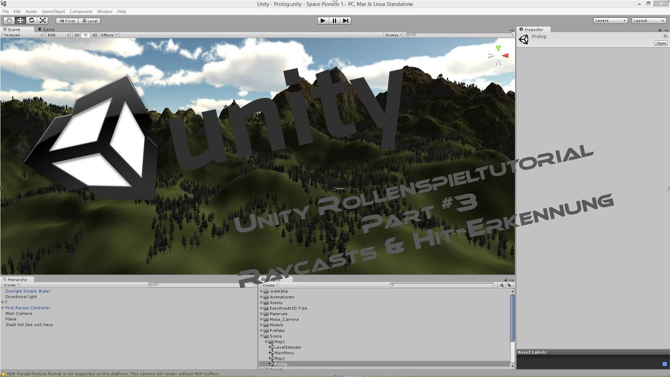Click the Project search field
The image size is (670, 377).
coord(442,285)
